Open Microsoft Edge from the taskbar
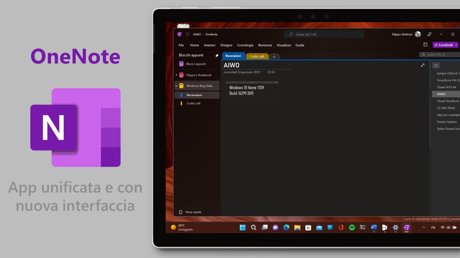This screenshot has width=460, height=258. (x=286, y=228)
